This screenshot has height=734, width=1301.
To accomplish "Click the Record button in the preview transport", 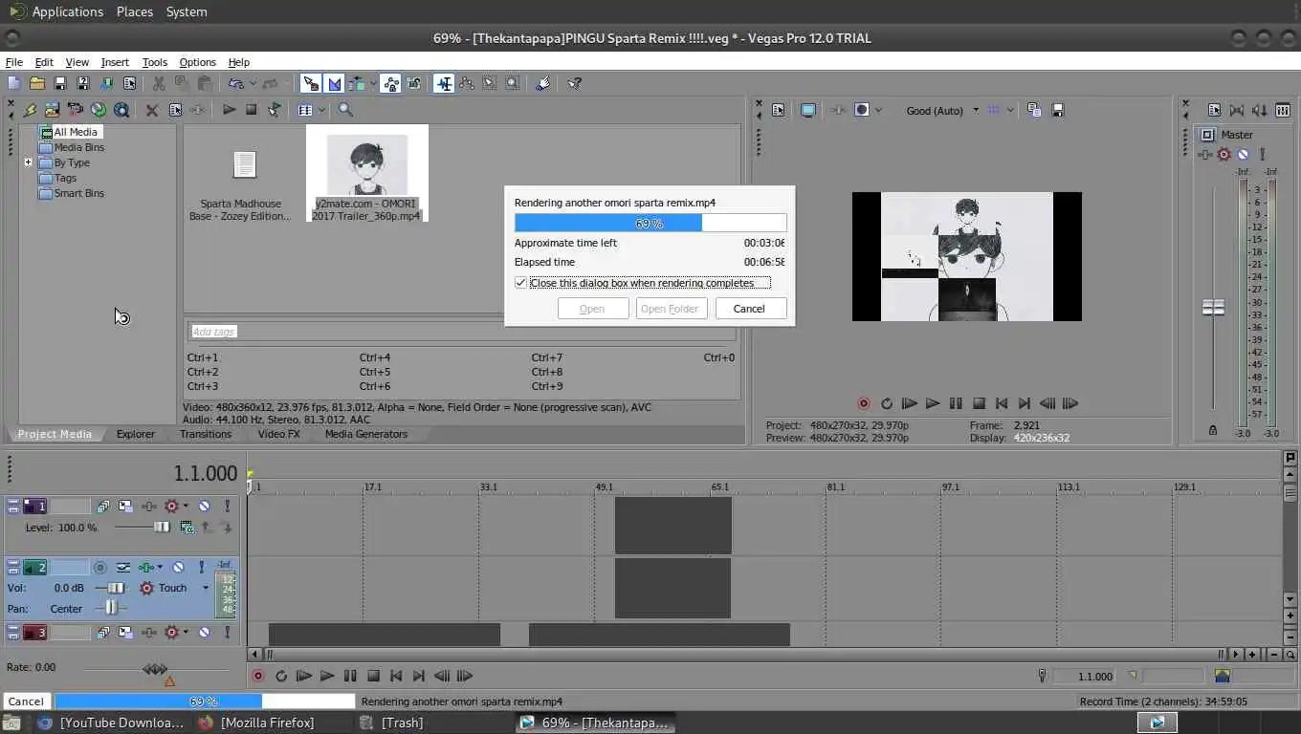I will pyautogui.click(x=864, y=403).
